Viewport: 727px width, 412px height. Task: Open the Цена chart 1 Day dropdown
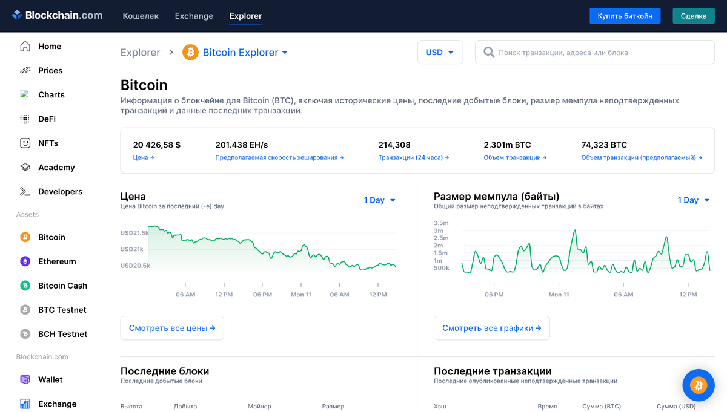pyautogui.click(x=379, y=200)
